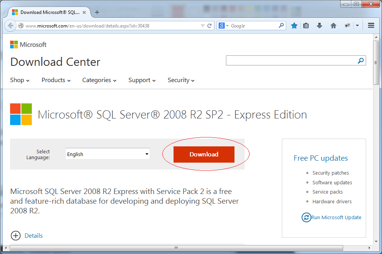Click the browser back arrow button
Screen dimensions: 382x254
pos(10,26)
